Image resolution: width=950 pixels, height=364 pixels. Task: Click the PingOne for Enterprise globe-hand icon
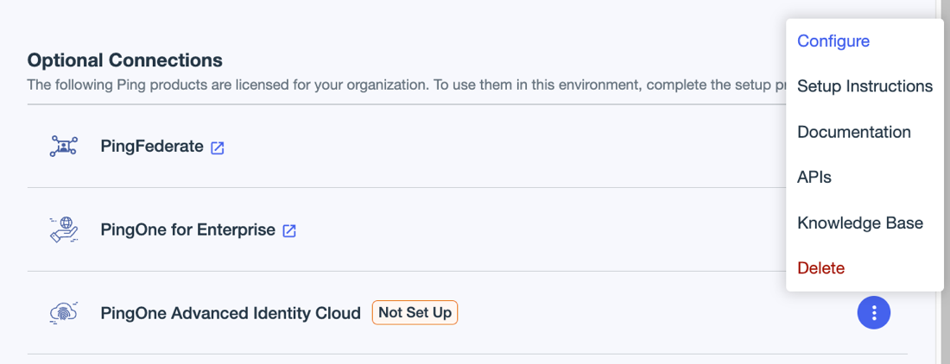coord(64,229)
